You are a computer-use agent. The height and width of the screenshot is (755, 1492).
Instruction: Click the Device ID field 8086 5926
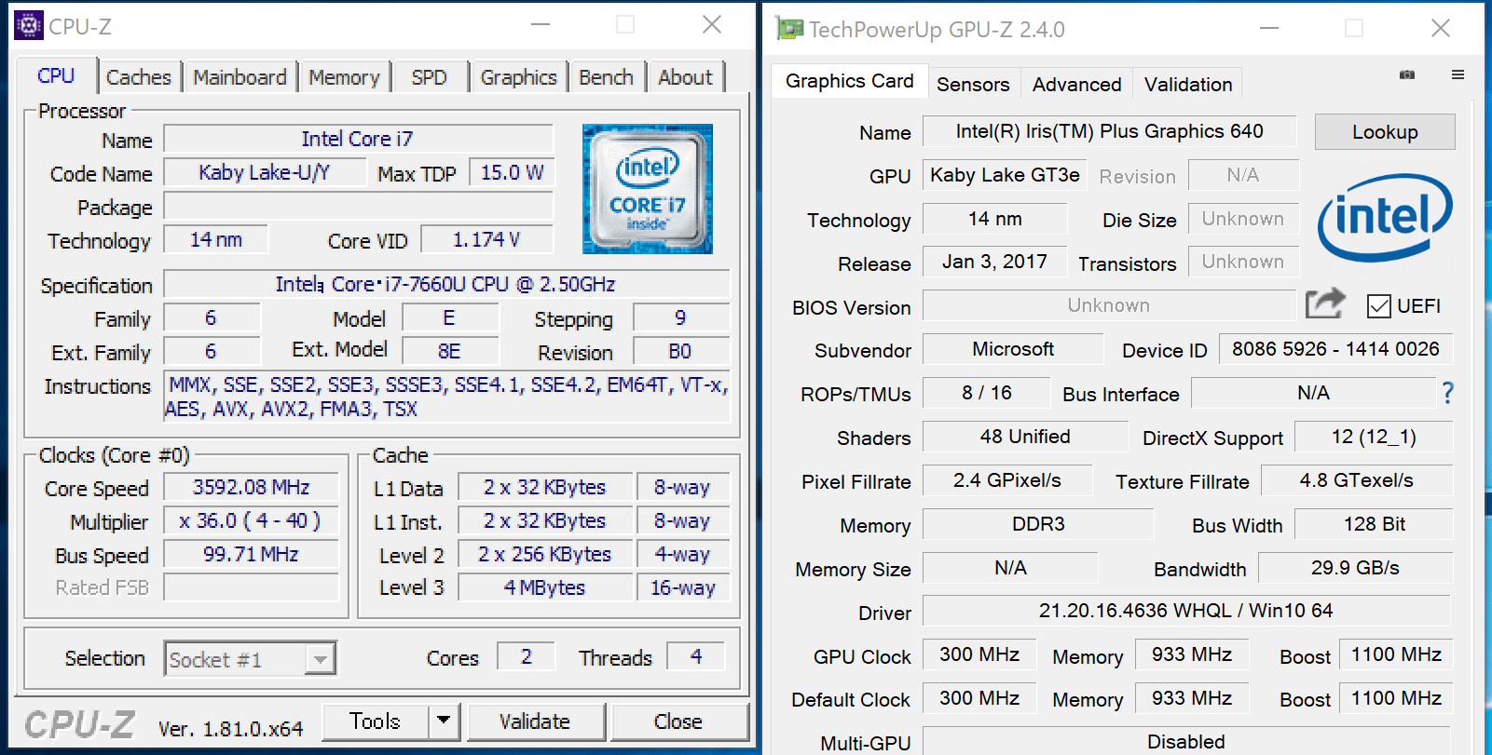point(1335,349)
